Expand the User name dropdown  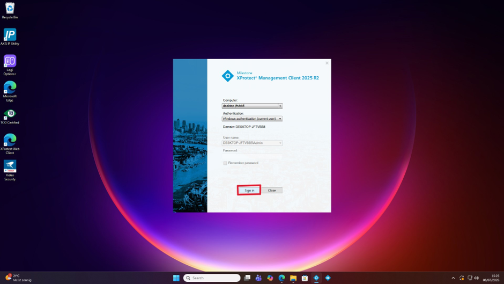tap(280, 143)
